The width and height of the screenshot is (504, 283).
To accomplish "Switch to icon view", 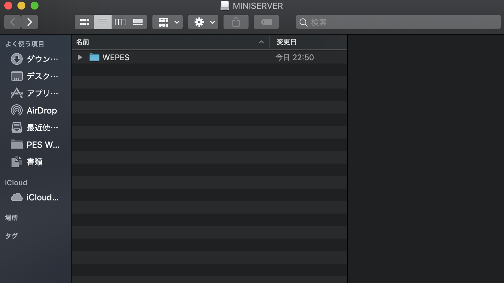I will pos(85,22).
